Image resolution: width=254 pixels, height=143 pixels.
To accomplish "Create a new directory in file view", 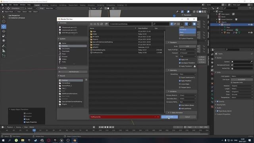I will click(x=106, y=24).
